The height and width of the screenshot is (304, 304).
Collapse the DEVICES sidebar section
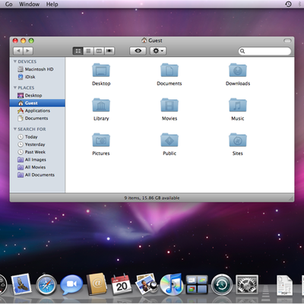[x=15, y=62]
